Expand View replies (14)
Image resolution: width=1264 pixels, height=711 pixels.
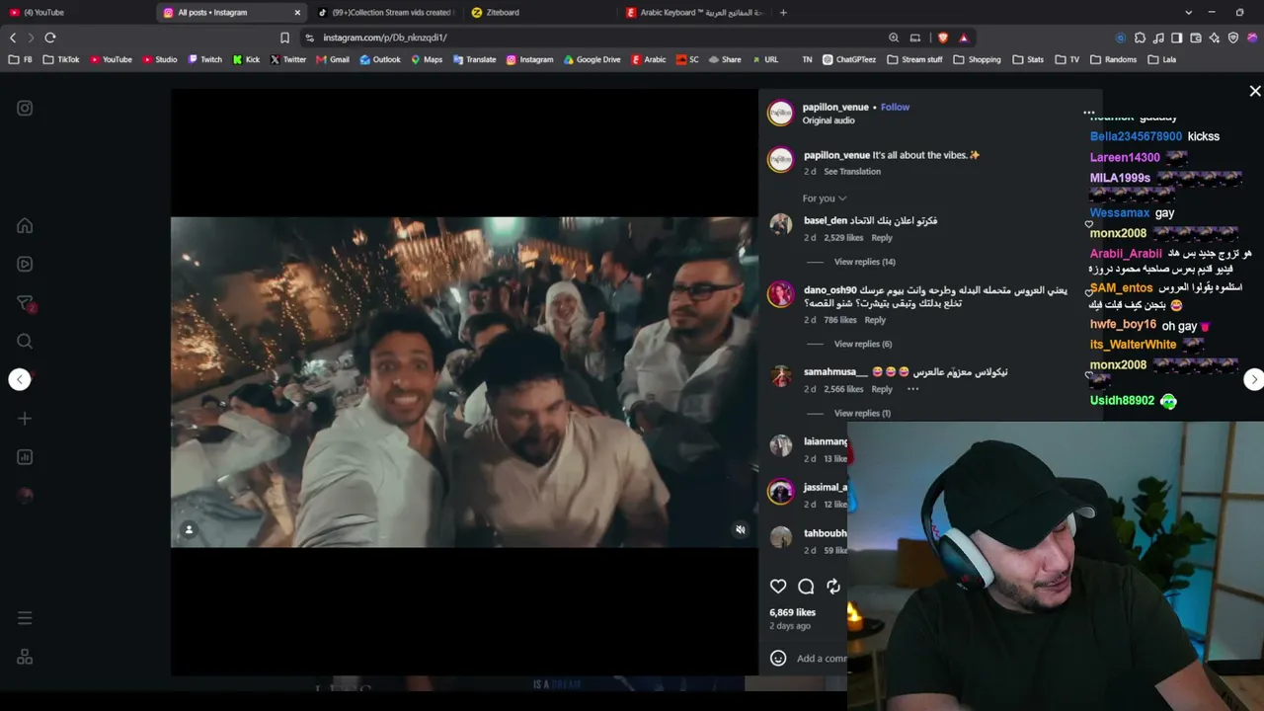864,262
